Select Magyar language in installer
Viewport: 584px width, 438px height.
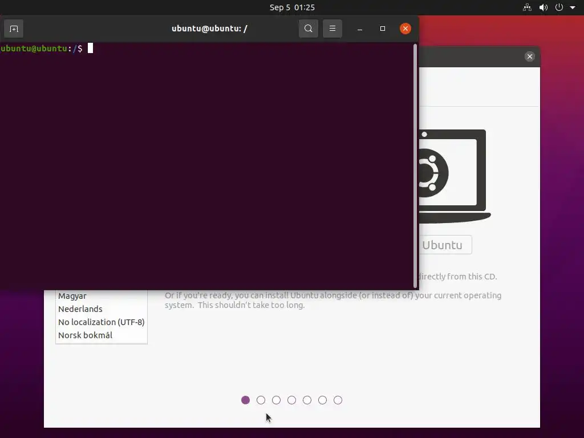click(x=101, y=296)
